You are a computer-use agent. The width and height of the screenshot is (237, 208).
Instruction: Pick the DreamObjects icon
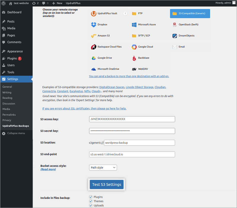(x=174, y=36)
